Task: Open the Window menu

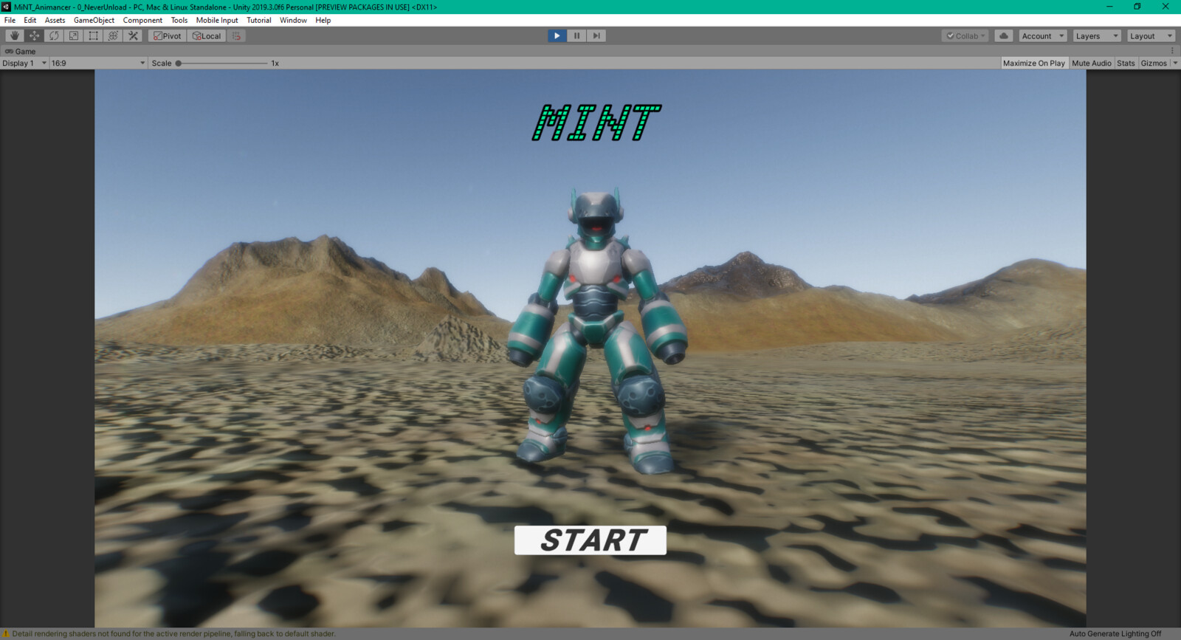Action: coord(293,20)
